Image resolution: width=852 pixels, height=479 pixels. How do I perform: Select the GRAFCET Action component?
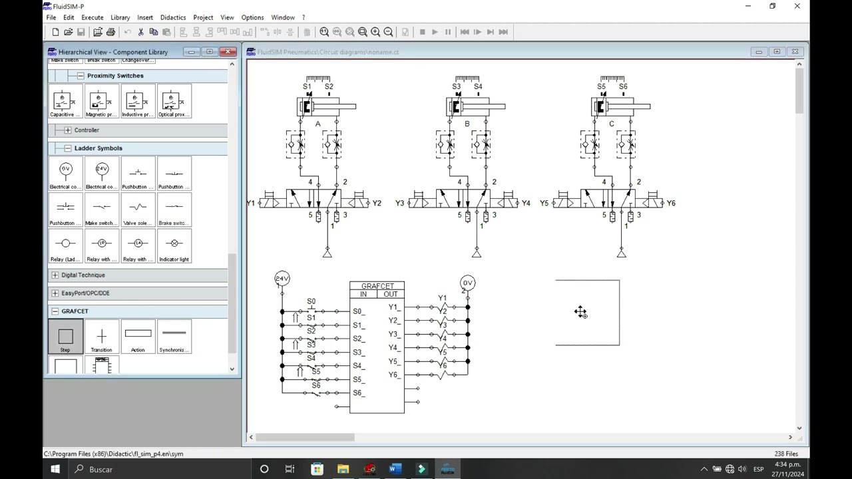[138, 337]
